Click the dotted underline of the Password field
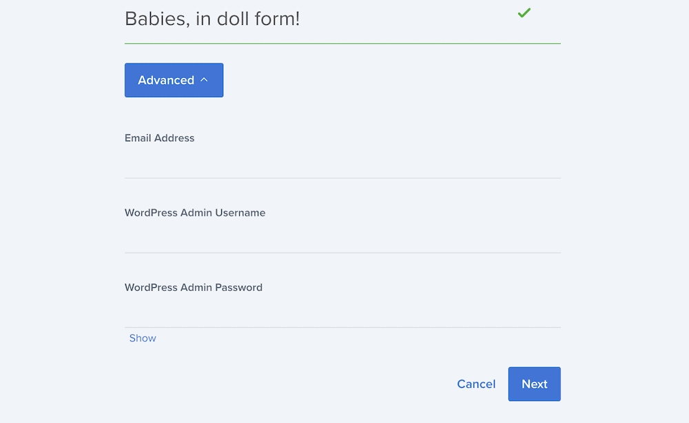The image size is (689, 423). [x=342, y=327]
